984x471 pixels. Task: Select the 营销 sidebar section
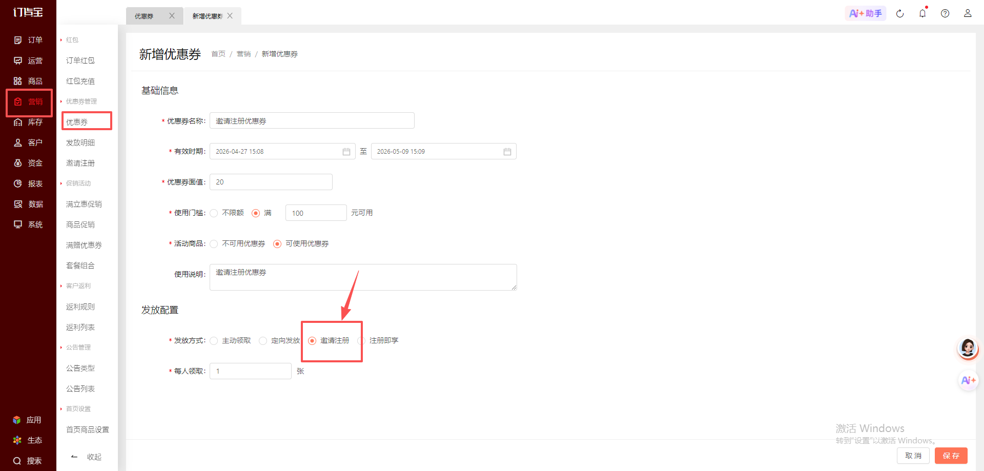(28, 101)
